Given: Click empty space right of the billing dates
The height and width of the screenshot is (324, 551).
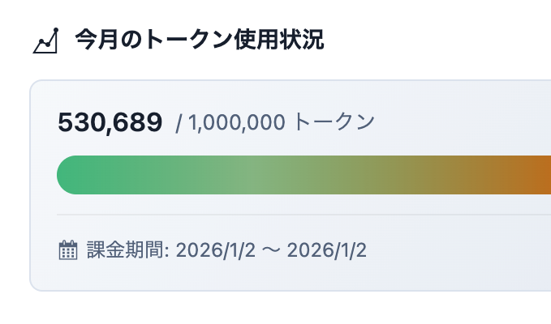Looking at the screenshot, I should (454, 249).
